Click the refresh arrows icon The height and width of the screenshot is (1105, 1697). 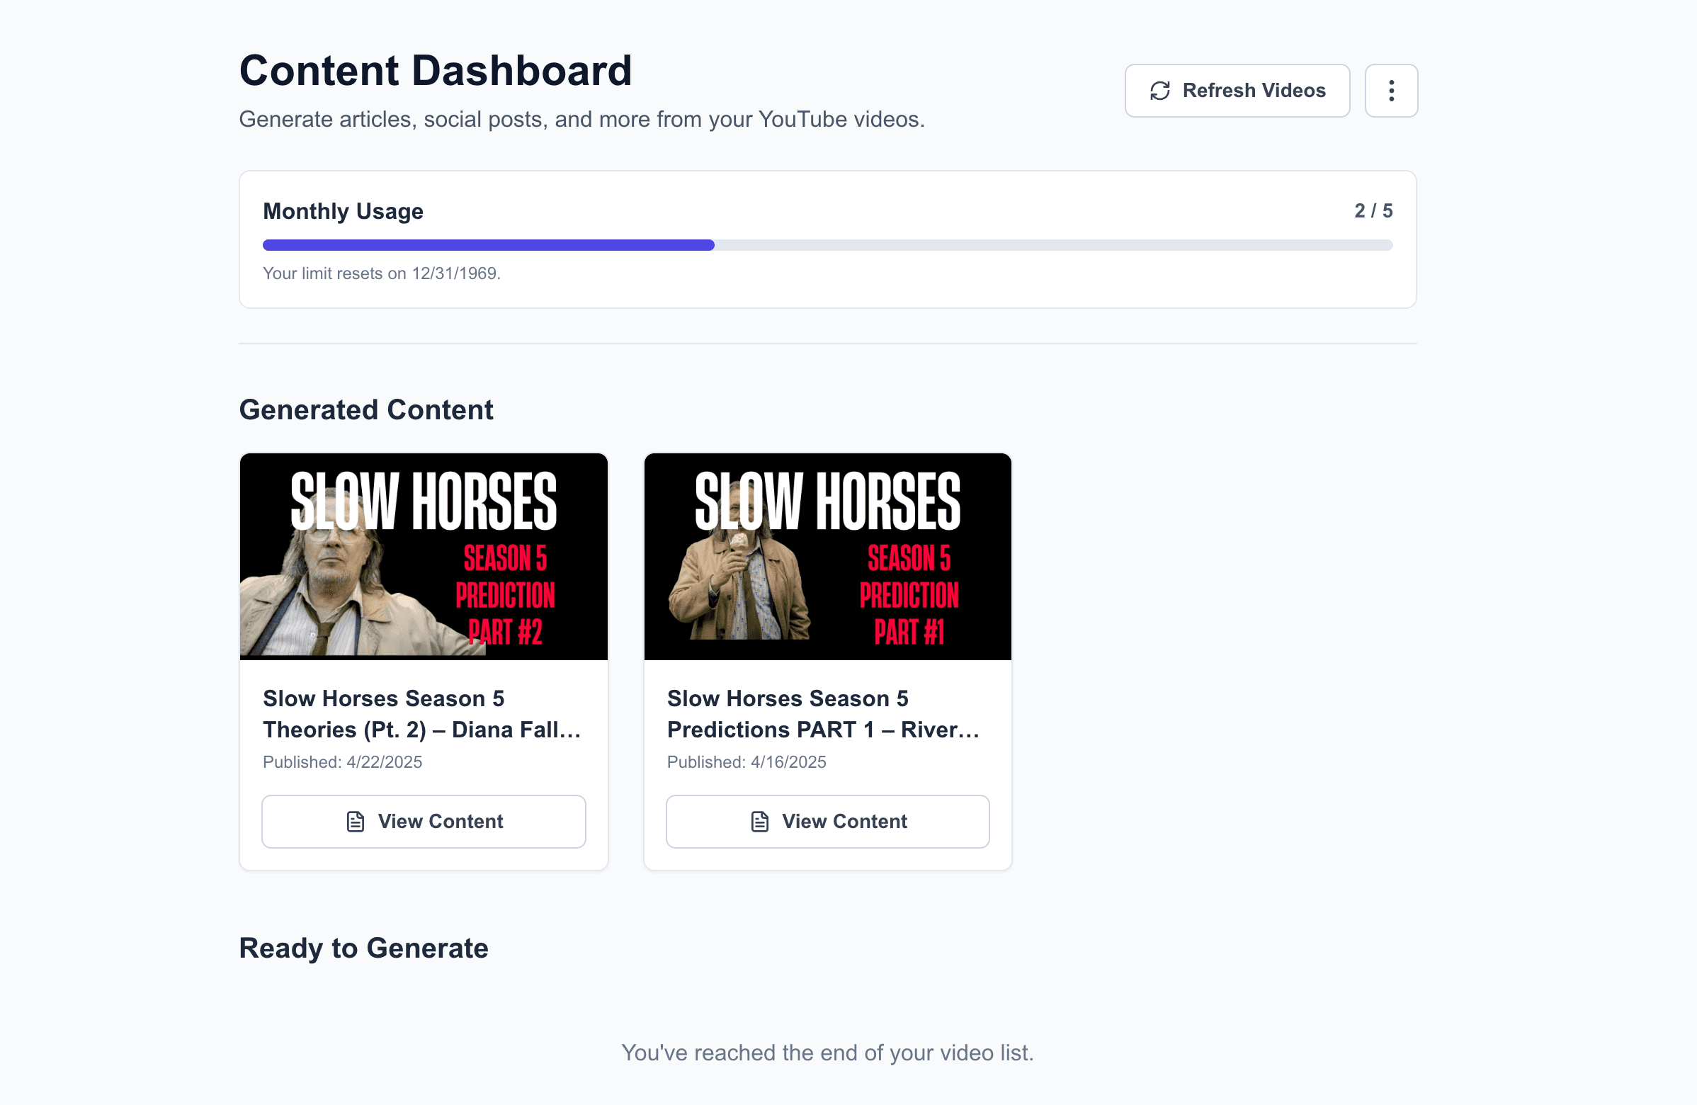[1159, 91]
